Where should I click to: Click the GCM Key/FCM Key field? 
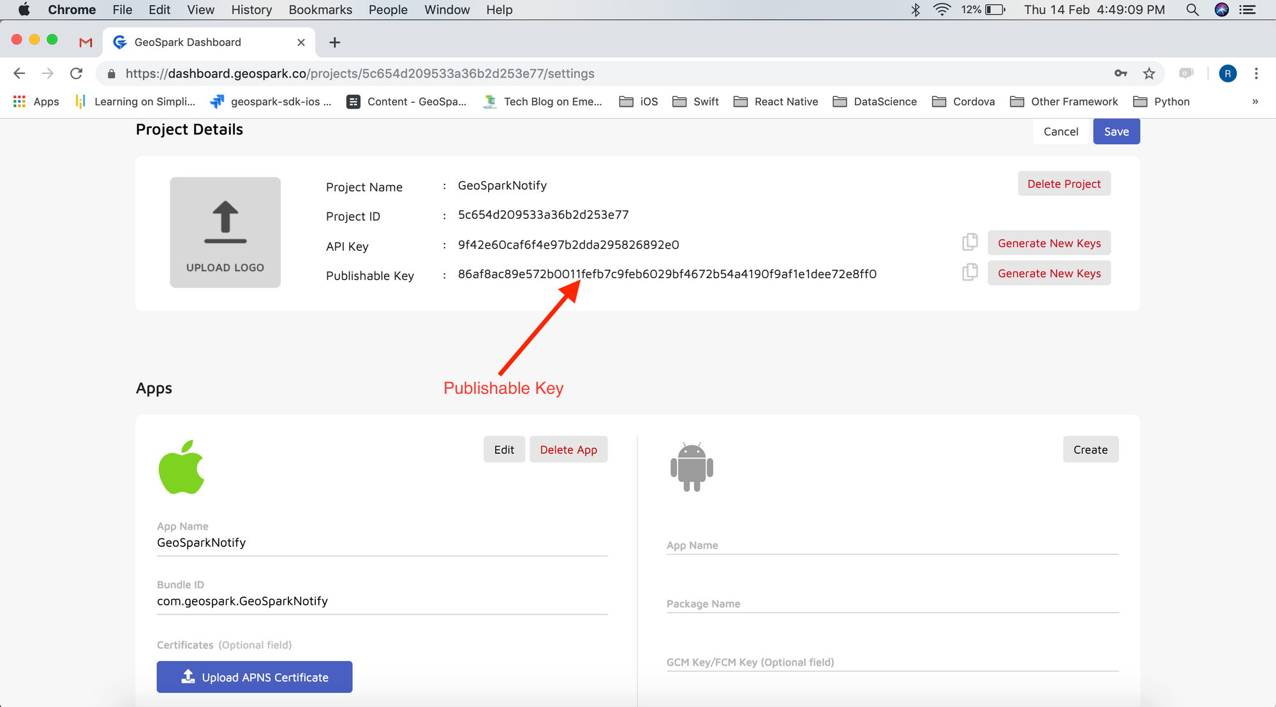[893, 662]
